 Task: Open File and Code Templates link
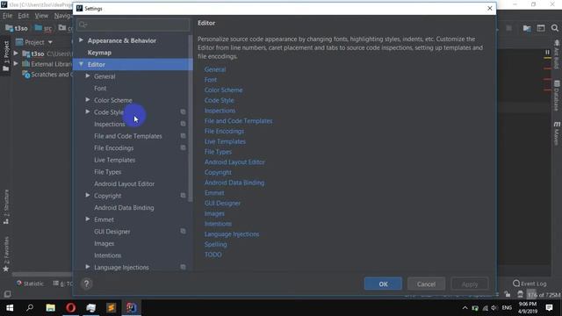click(x=238, y=121)
